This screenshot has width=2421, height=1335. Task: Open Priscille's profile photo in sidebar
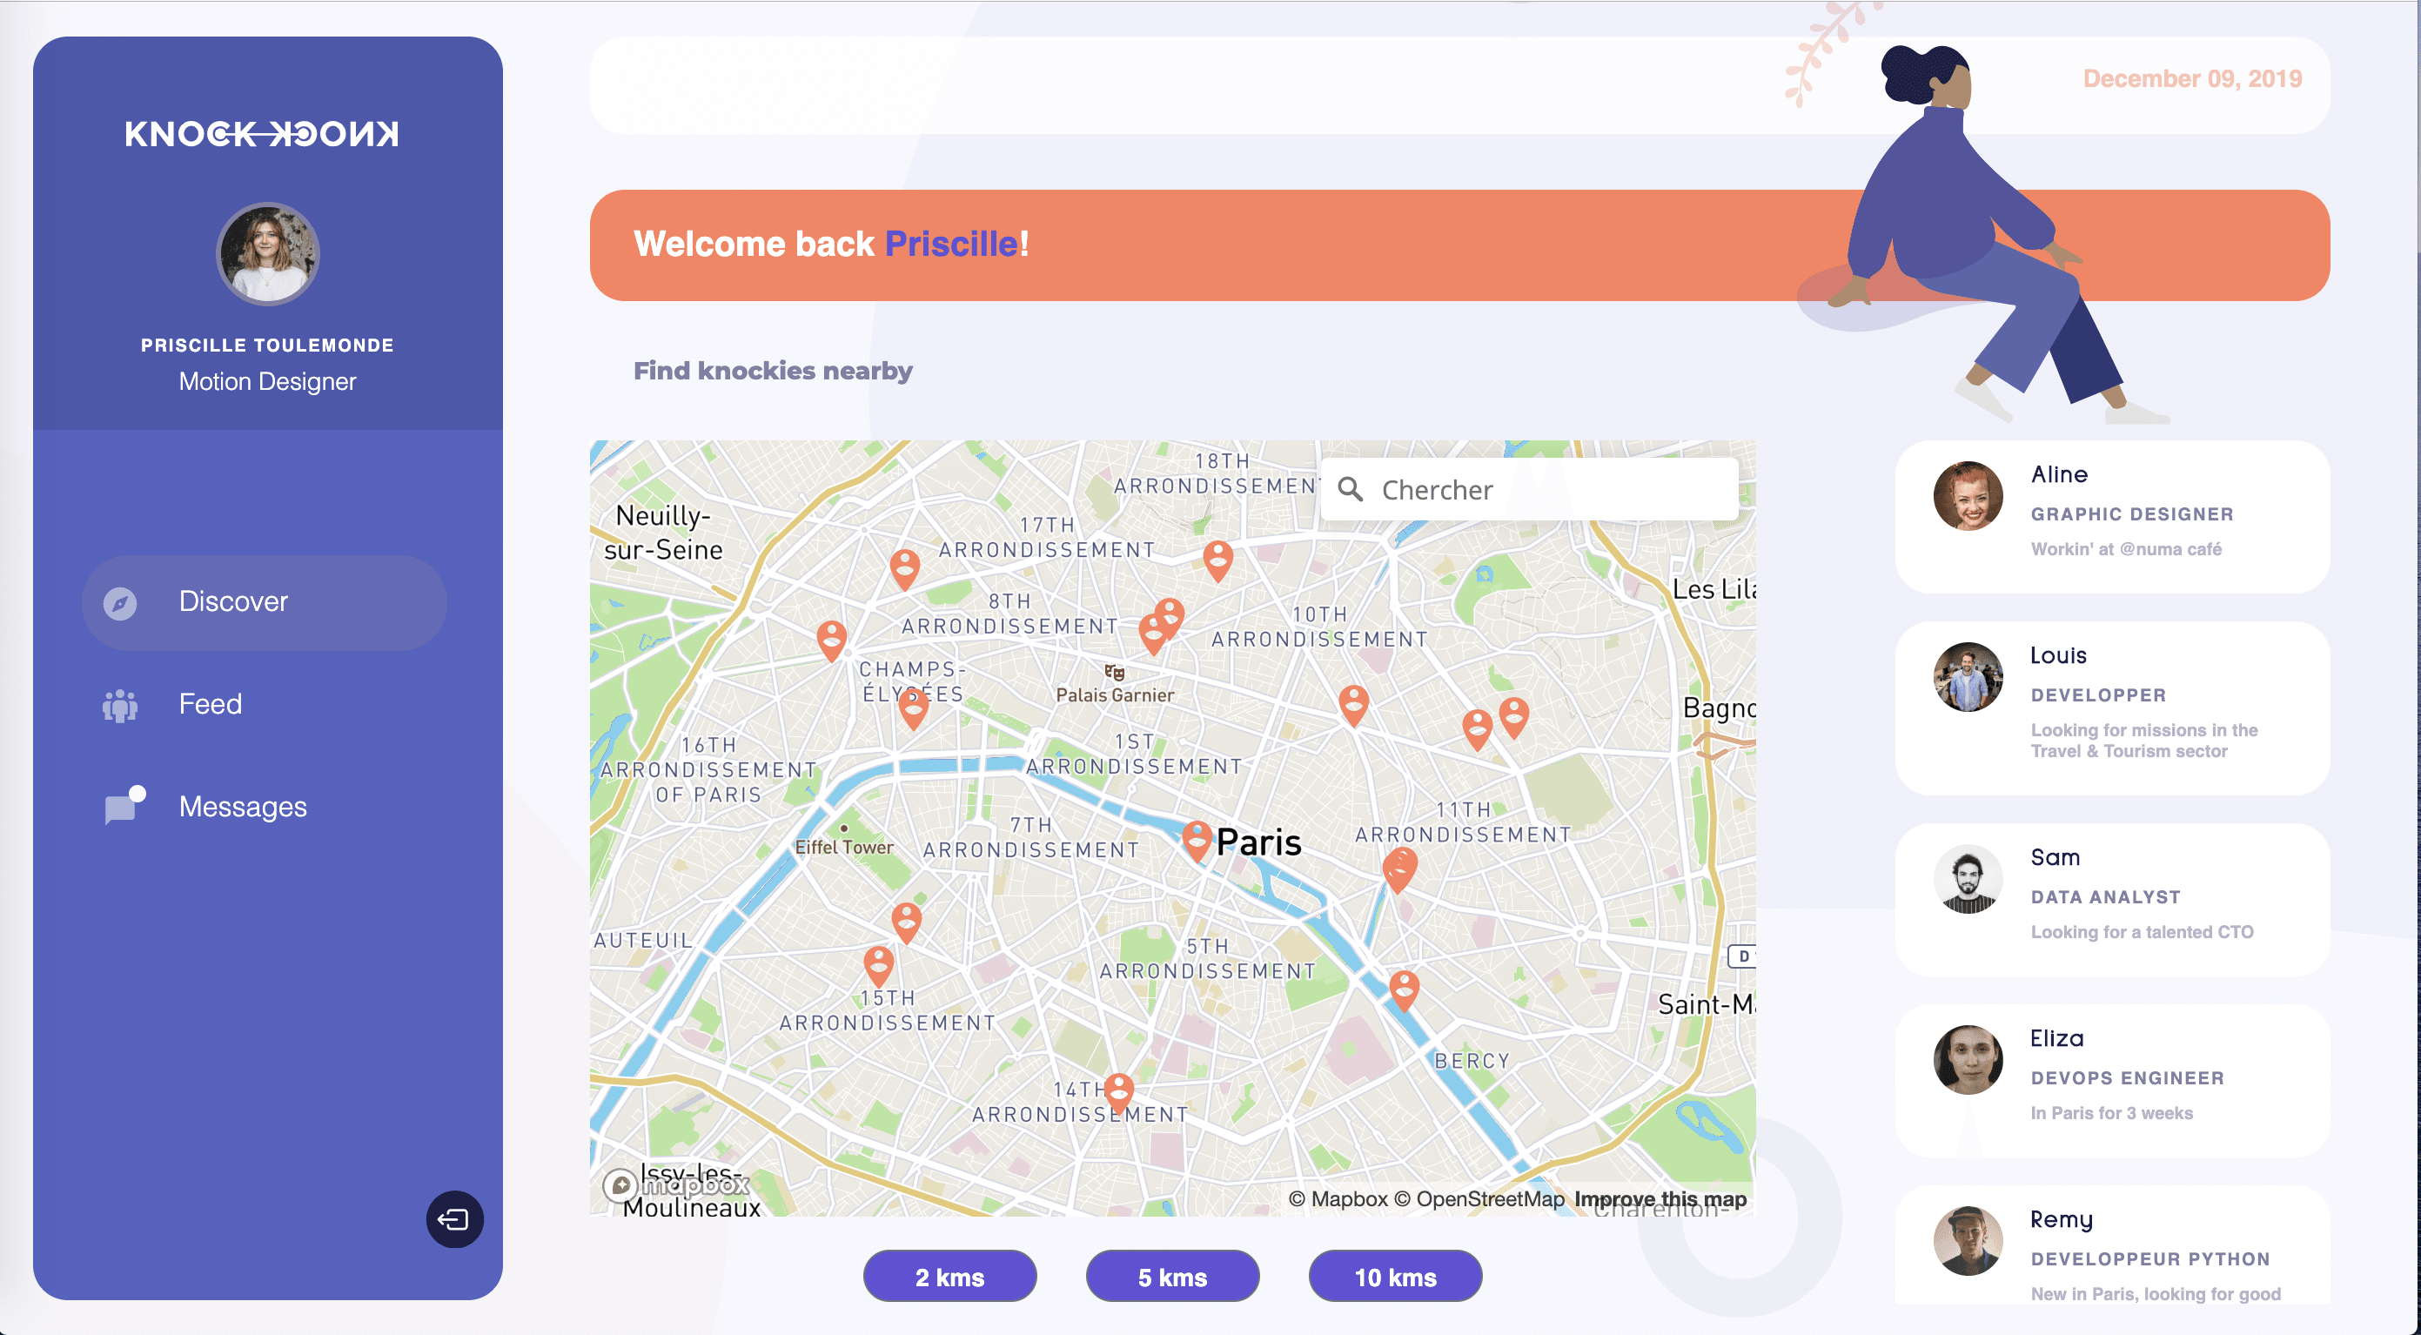268,254
